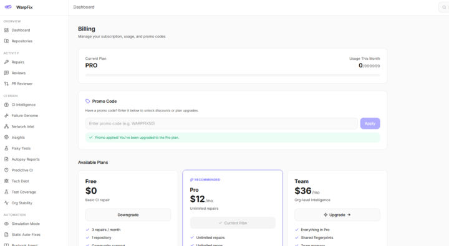
Task: Click the WarpFix brand name
Action: [24, 7]
